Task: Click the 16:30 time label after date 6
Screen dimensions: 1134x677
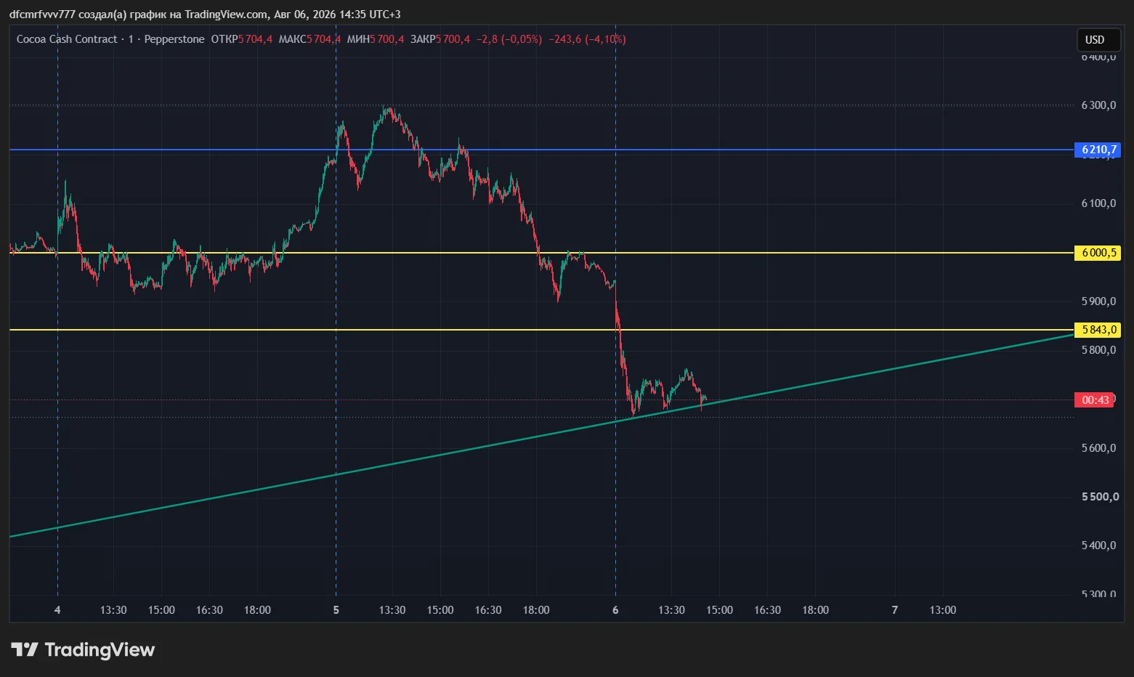Action: [767, 610]
